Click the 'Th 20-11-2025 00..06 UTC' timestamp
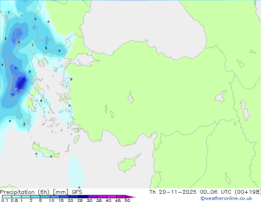261x202 pixels. pos(190,192)
